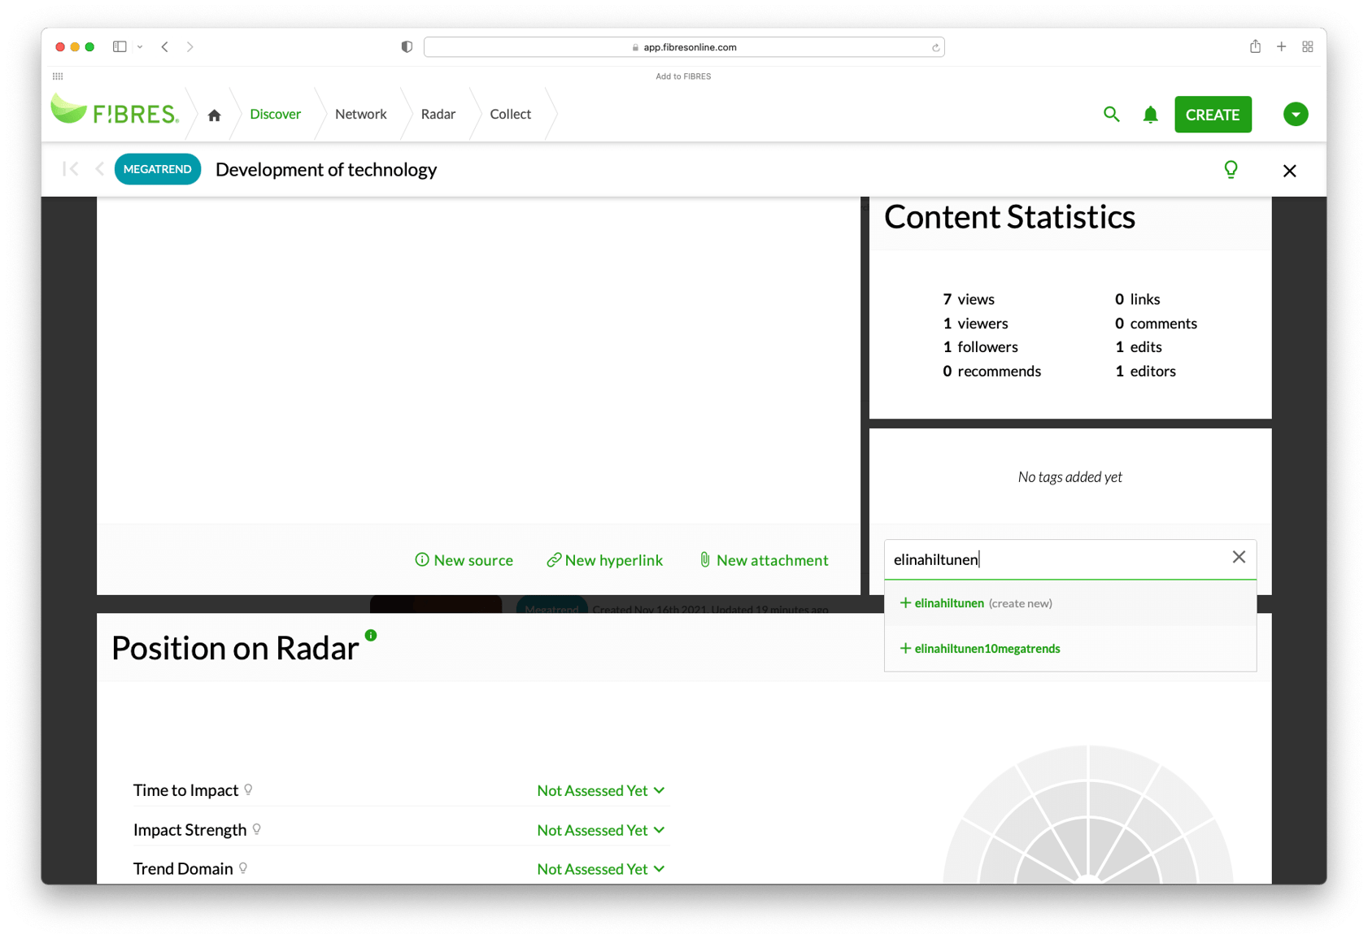Open the green account dropdown arrow
This screenshot has width=1368, height=939.
pyautogui.click(x=1295, y=115)
